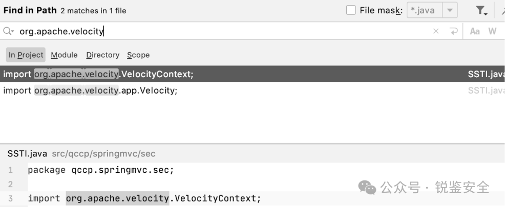505x207 pixels.
Task: Click the *.java file mask field
Action: tap(425, 10)
